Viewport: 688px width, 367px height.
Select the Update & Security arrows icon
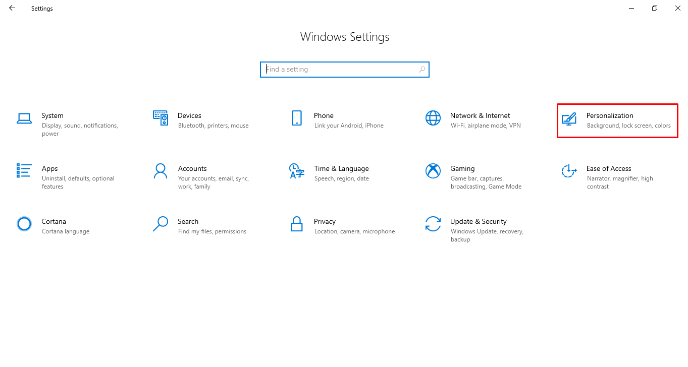433,224
